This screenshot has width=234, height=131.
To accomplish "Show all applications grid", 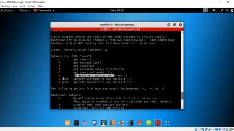I will [167, 123].
